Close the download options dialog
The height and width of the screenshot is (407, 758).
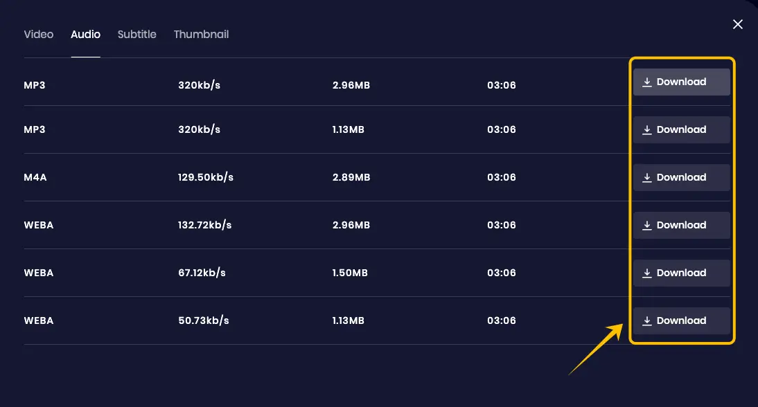(738, 24)
